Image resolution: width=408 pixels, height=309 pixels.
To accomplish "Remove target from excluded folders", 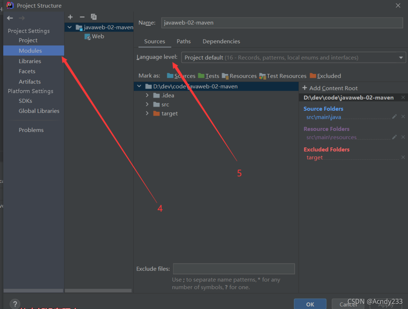I will coord(403,157).
